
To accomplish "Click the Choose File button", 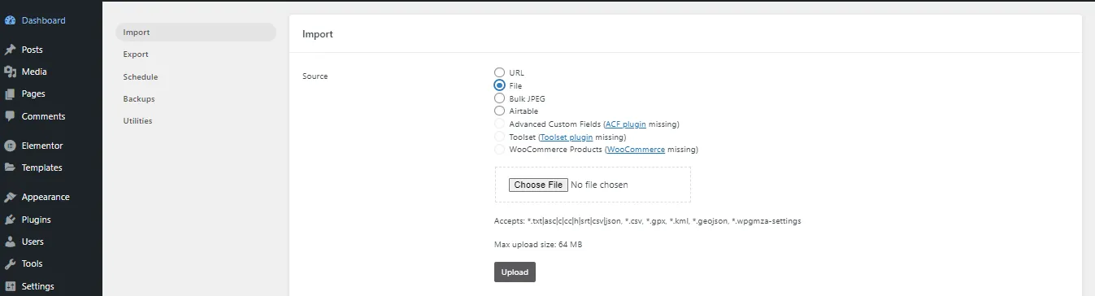I will pyautogui.click(x=538, y=185).
